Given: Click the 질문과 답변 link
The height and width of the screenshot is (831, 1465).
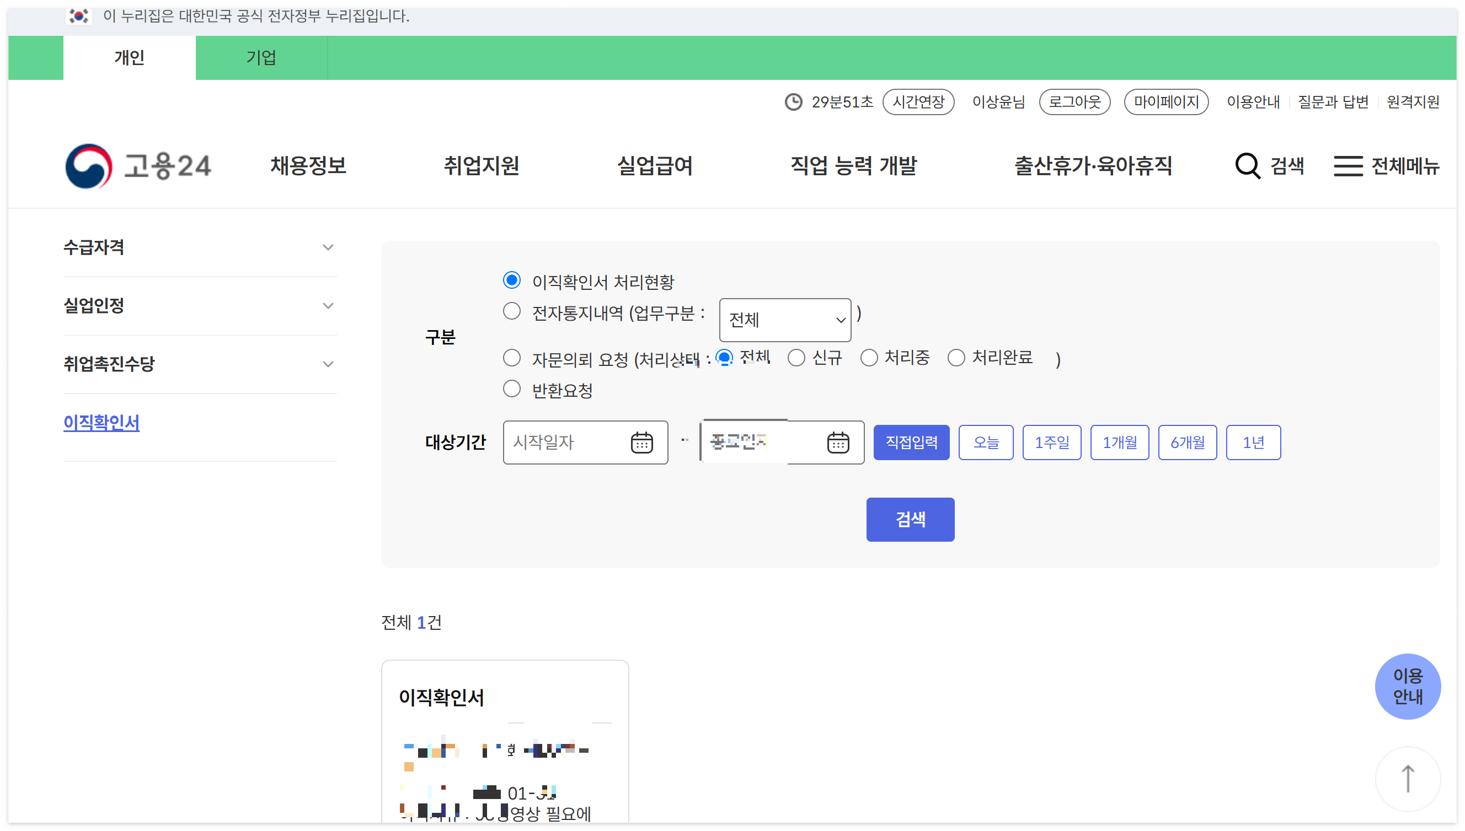Looking at the screenshot, I should (1333, 102).
